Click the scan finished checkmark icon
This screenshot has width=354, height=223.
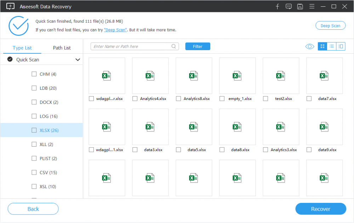pyautogui.click(x=18, y=26)
